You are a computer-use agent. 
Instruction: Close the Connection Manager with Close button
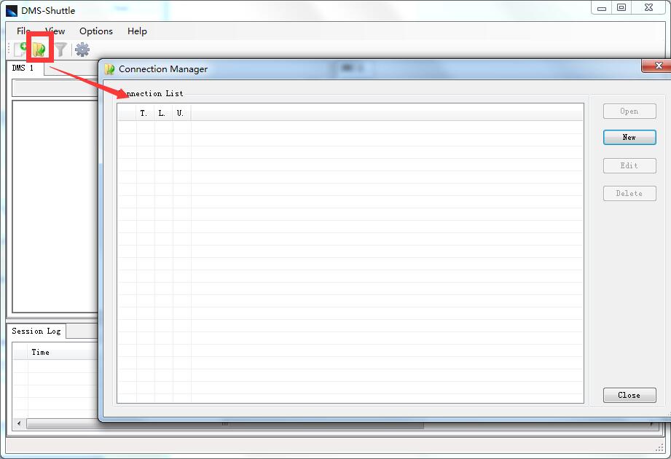[x=629, y=396]
